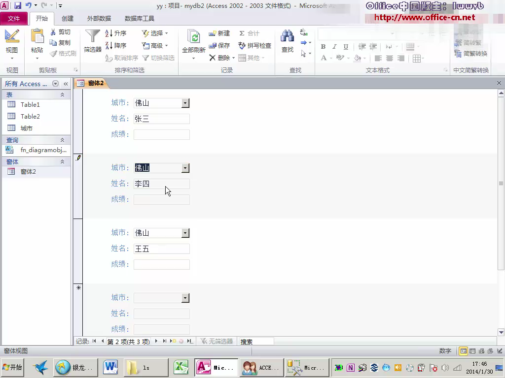Open 城市 dropdown arrow in 李四 record

tap(185, 168)
